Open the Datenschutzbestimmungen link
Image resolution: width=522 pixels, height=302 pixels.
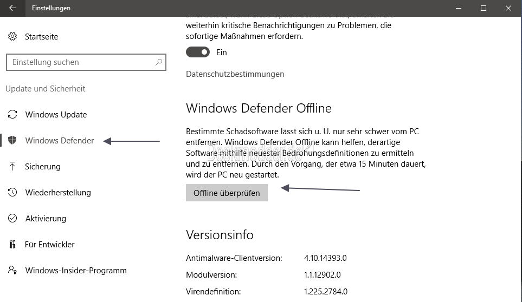235,74
